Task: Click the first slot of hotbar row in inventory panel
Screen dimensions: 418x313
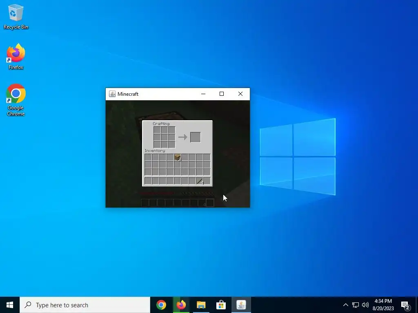Action: (148, 181)
